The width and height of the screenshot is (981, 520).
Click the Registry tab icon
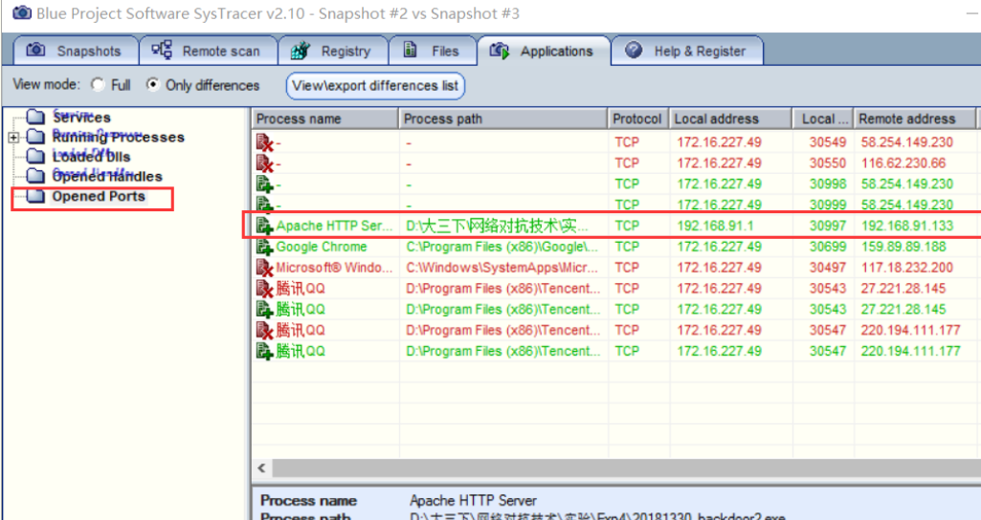click(x=301, y=51)
